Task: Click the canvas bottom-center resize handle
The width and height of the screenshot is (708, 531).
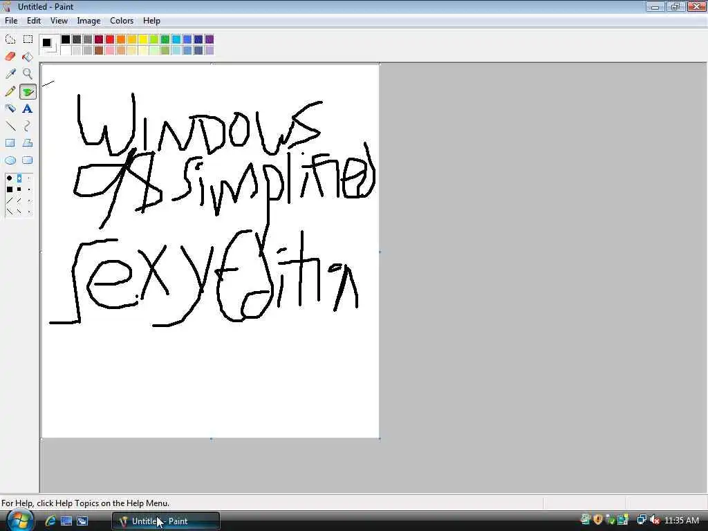Action: [x=212, y=438]
